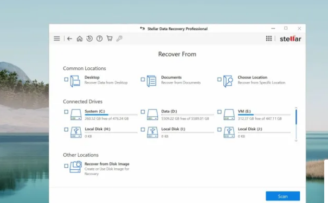Start the Scan button
The width and height of the screenshot is (328, 203).
click(x=283, y=196)
